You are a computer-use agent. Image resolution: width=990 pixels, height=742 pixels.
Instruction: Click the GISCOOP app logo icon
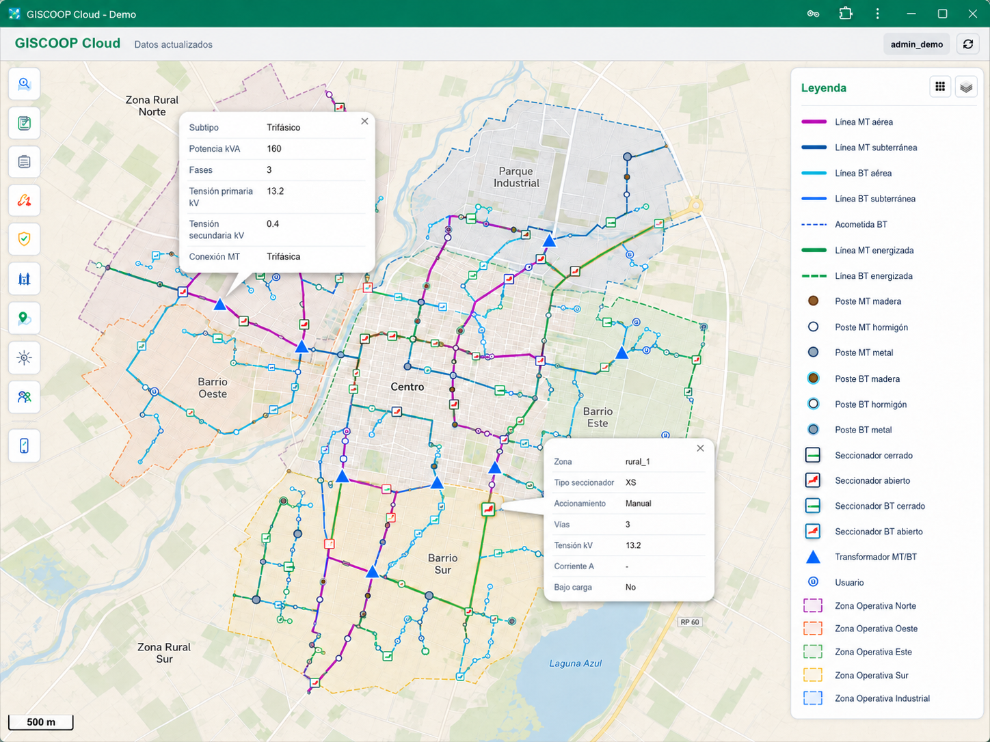14,14
